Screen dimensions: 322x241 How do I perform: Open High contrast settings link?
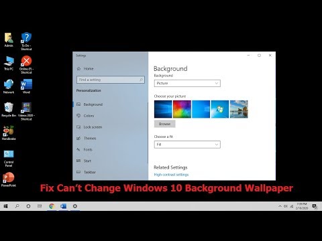click(x=171, y=175)
